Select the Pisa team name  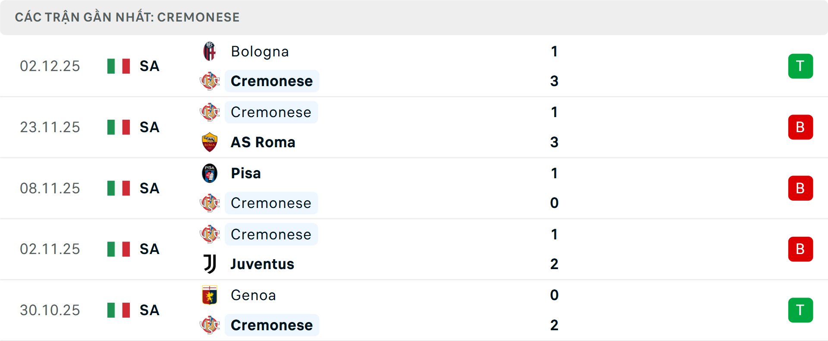tap(246, 173)
